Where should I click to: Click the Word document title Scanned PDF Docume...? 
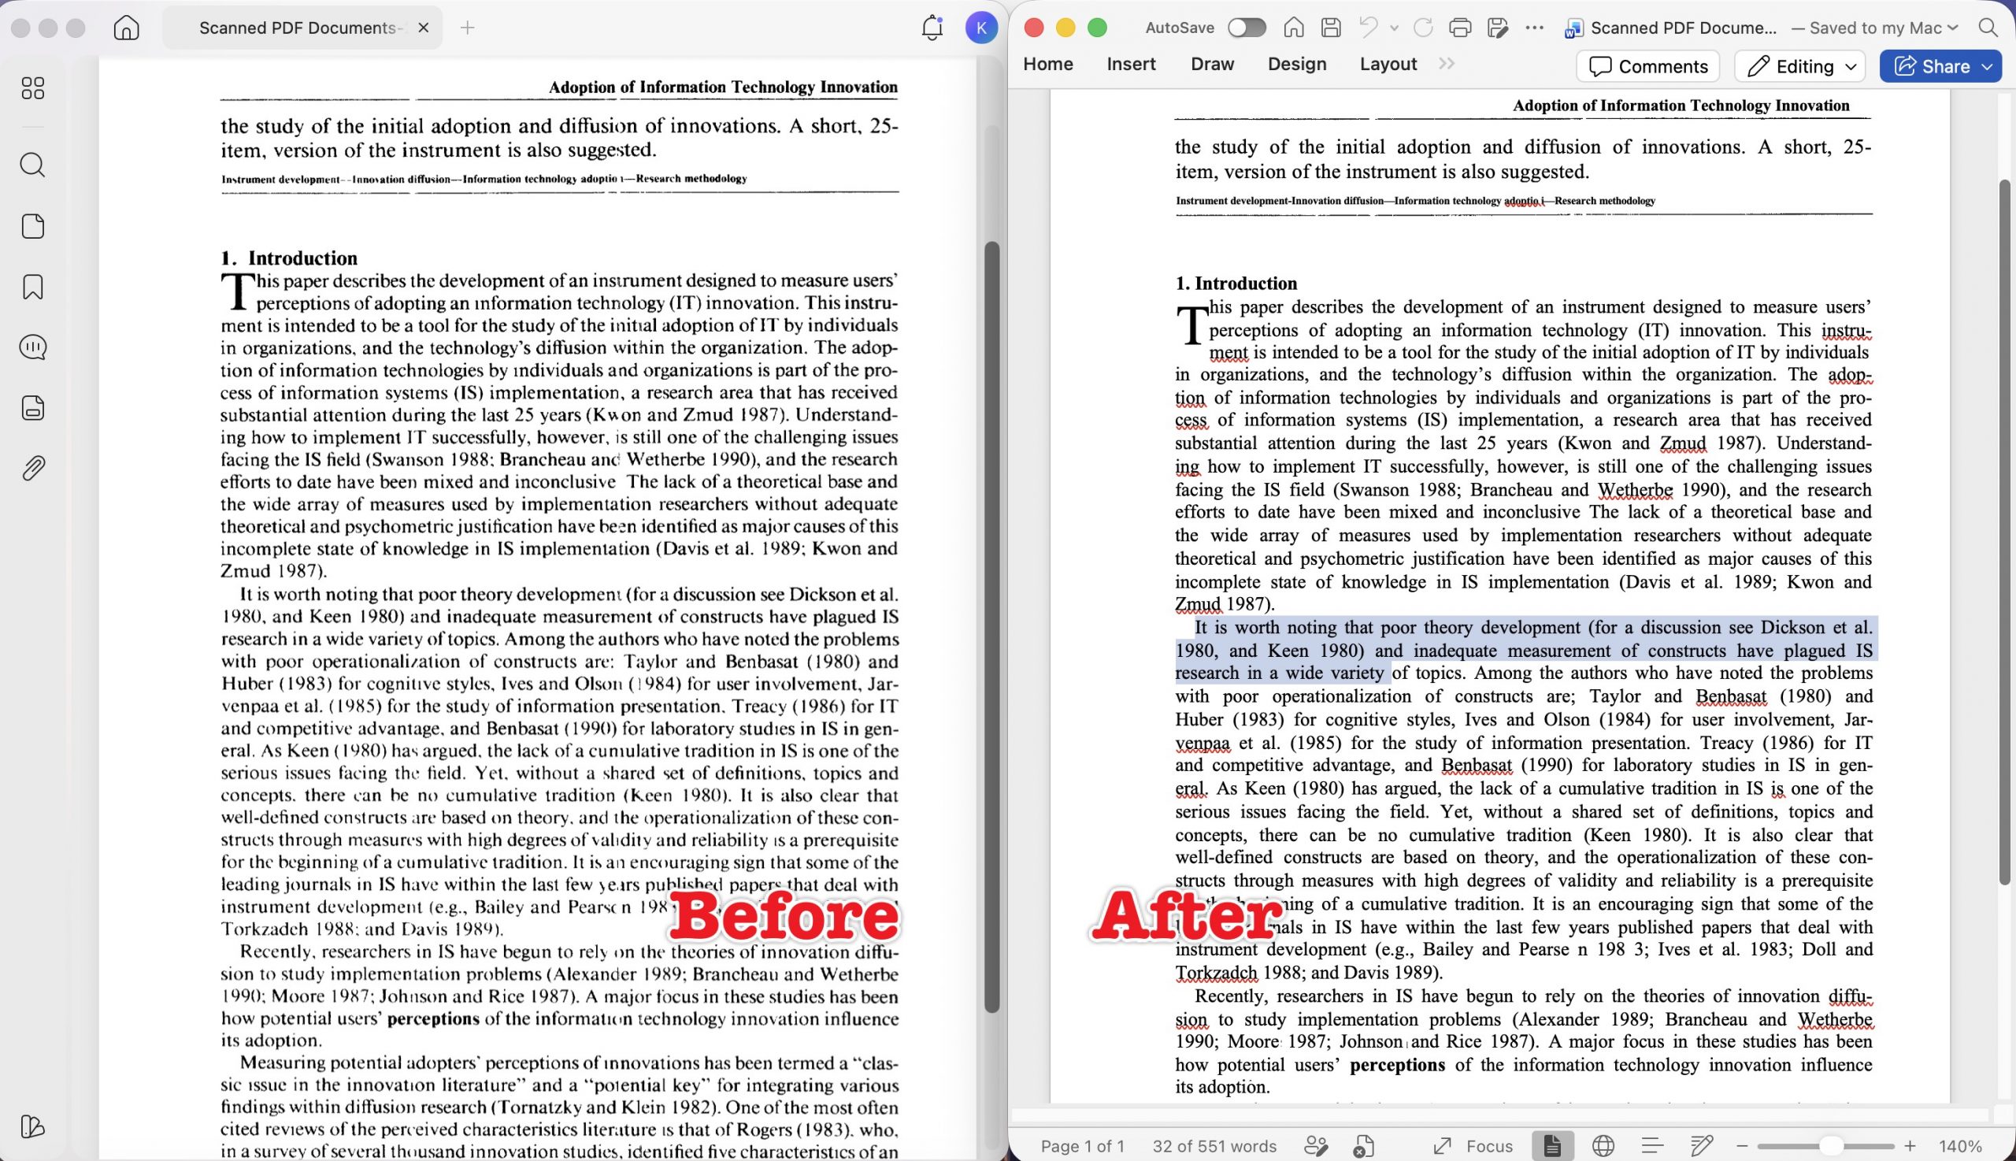pyautogui.click(x=1683, y=28)
